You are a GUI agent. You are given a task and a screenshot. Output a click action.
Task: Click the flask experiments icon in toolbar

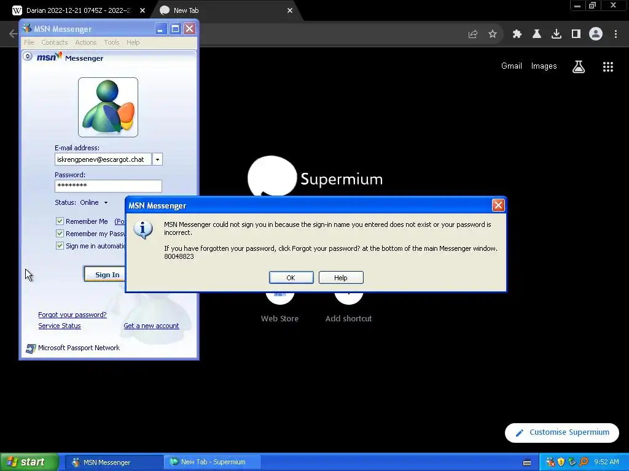pyautogui.click(x=537, y=34)
